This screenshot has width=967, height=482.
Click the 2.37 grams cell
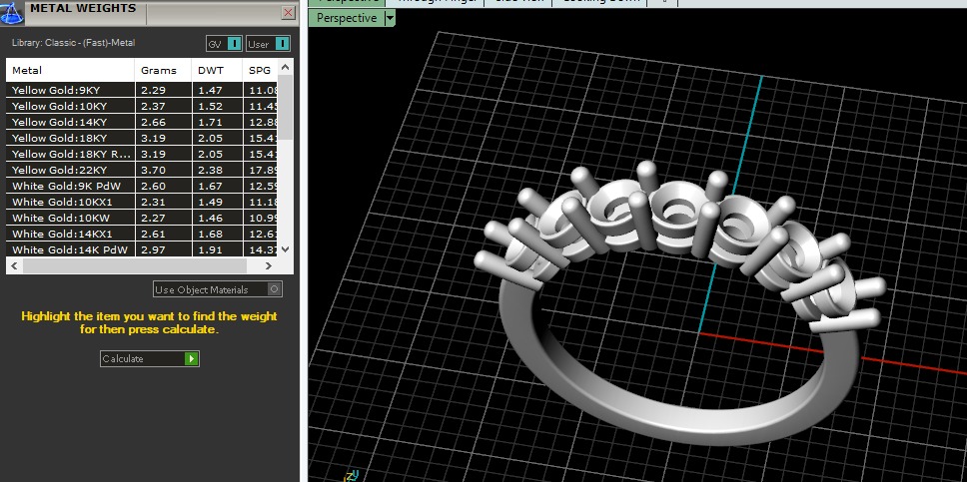point(163,106)
